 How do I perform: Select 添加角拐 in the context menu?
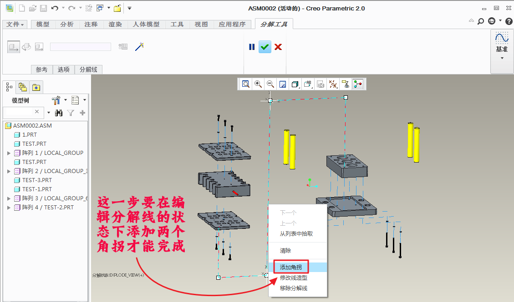click(x=290, y=267)
